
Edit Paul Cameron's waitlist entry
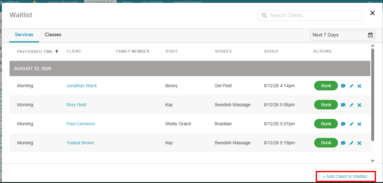tap(351, 124)
